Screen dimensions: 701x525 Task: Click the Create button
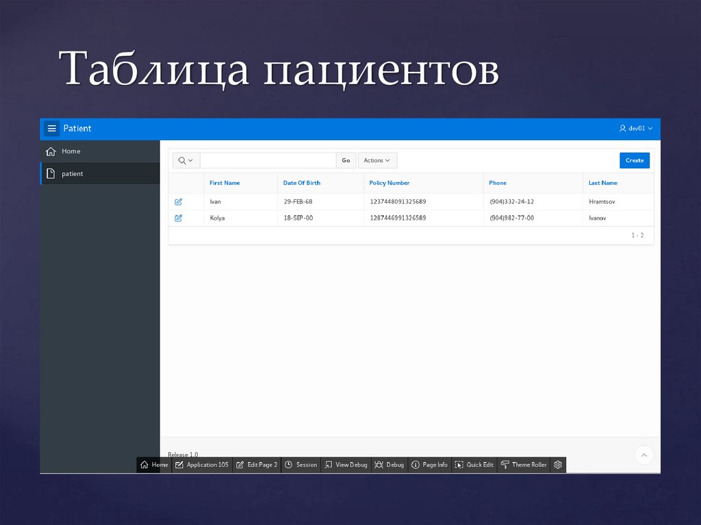634,159
